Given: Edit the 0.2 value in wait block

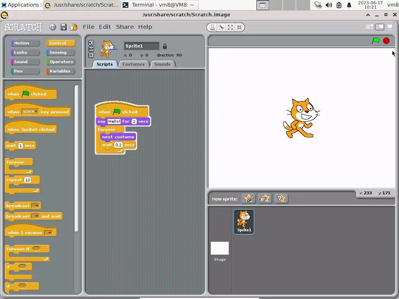Looking at the screenshot, I should (x=118, y=145).
